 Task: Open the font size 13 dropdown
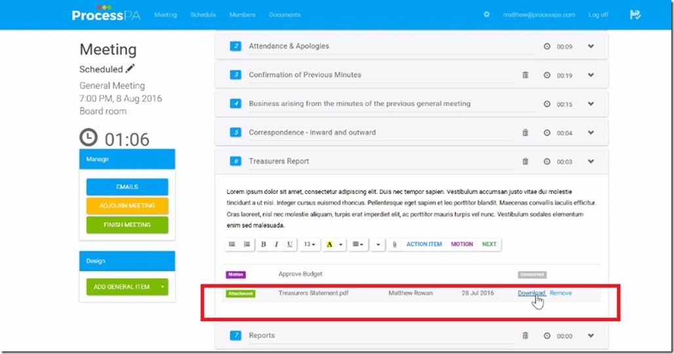point(309,245)
